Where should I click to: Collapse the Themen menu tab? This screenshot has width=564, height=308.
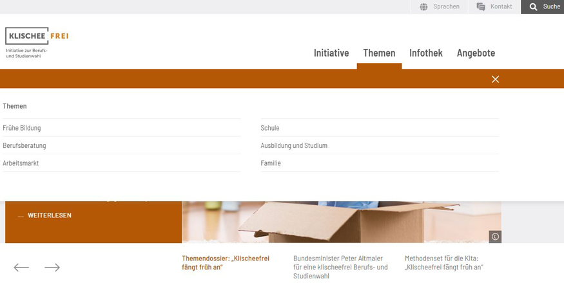[379, 53]
